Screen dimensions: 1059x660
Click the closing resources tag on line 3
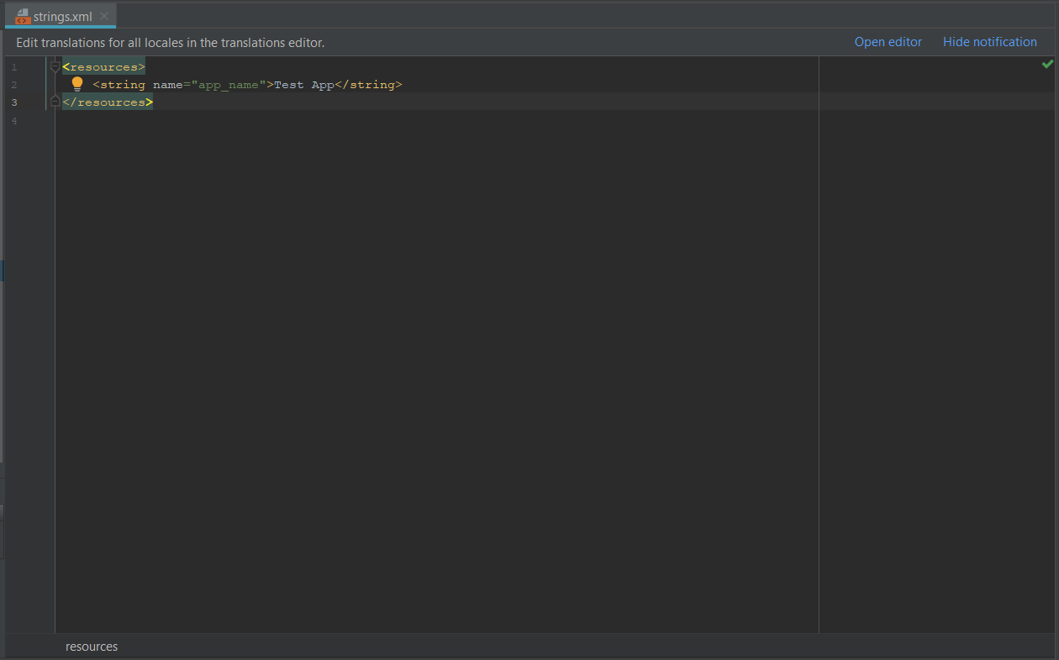(x=108, y=102)
